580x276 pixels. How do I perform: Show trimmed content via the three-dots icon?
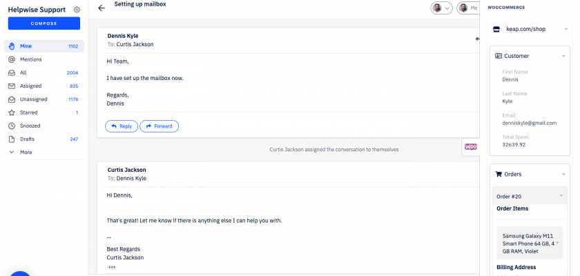(112, 267)
